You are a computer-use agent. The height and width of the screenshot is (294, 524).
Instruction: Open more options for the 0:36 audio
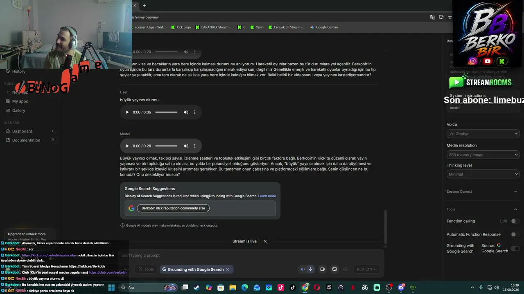(x=195, y=112)
